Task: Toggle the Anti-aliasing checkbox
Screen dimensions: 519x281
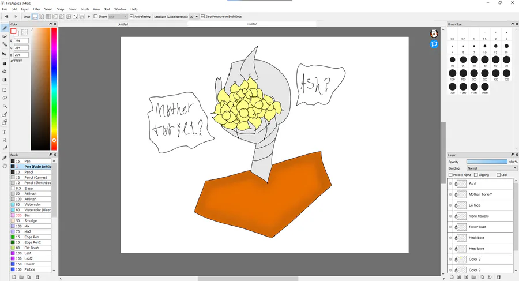Action: 131,17
